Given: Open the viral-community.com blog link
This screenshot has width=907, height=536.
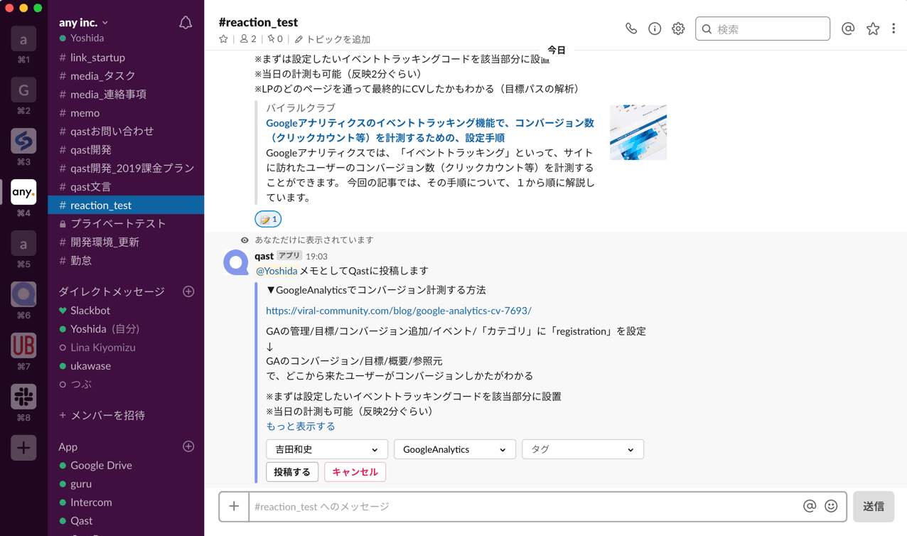Looking at the screenshot, I should [x=399, y=311].
